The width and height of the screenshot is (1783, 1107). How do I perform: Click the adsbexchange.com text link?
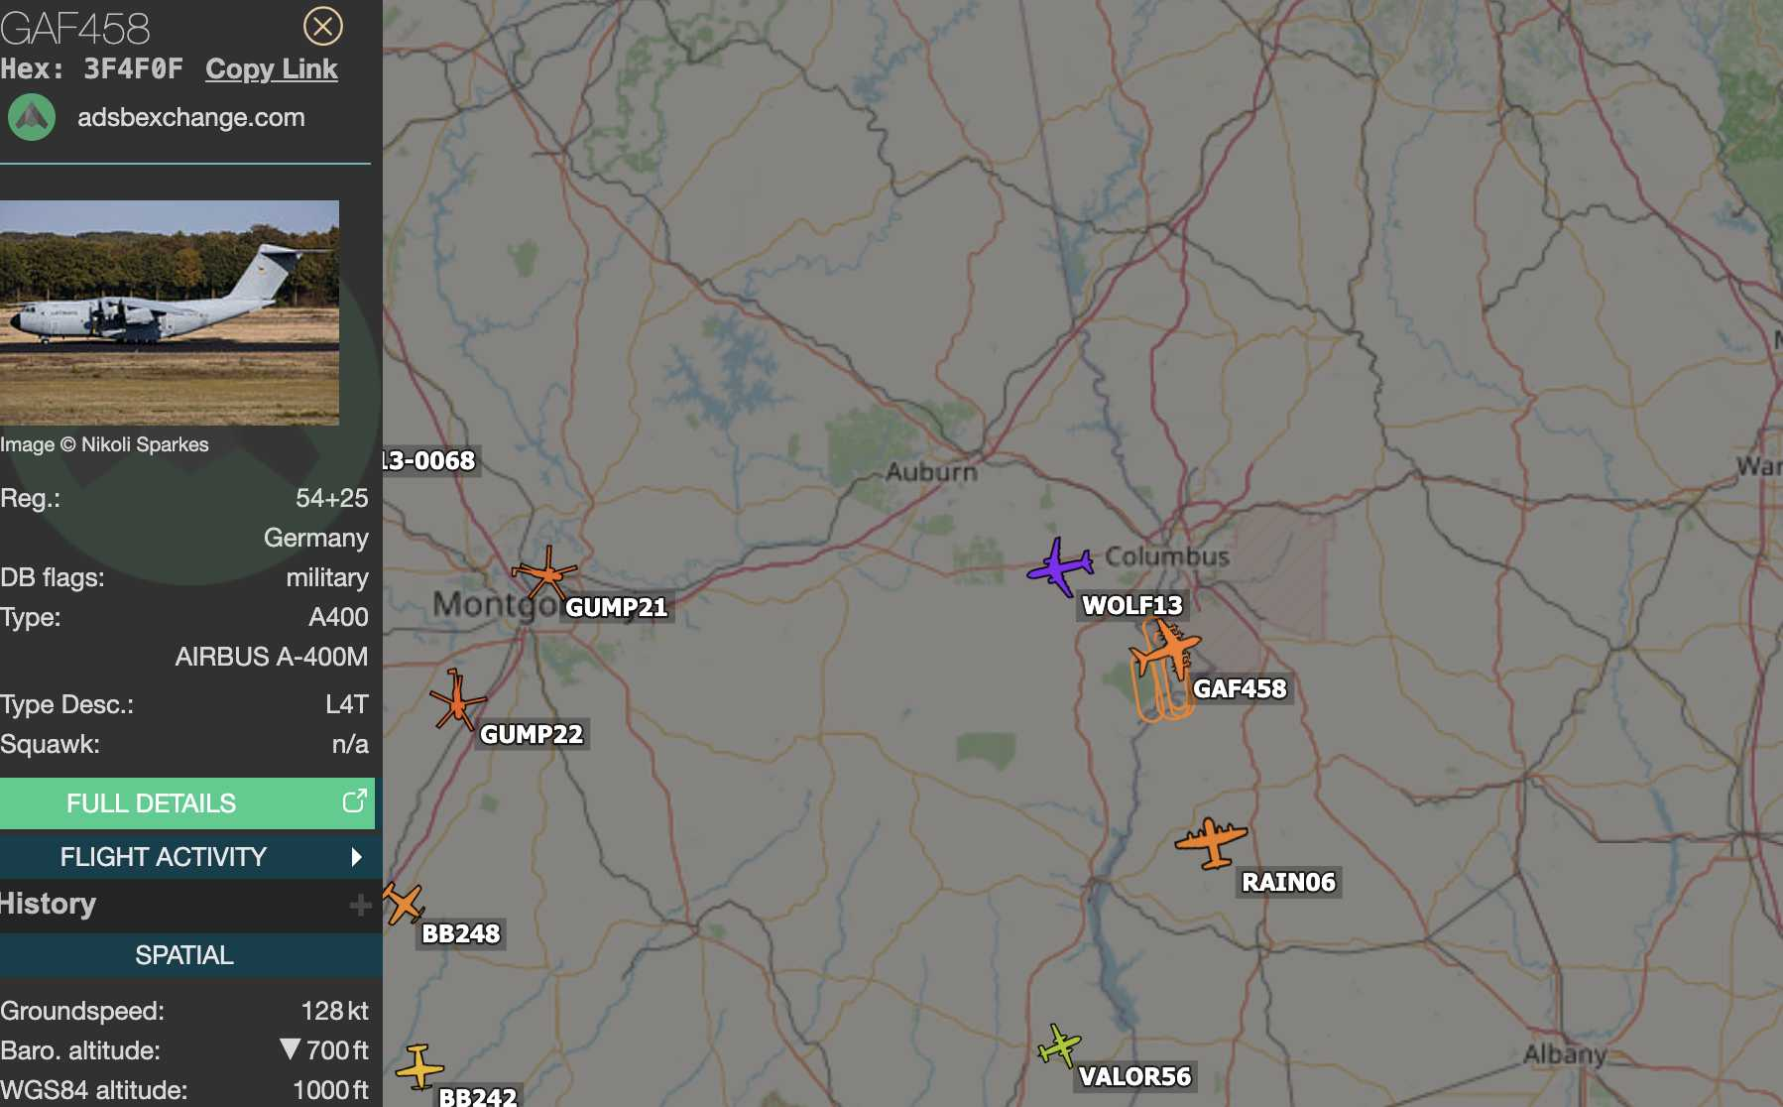191,117
